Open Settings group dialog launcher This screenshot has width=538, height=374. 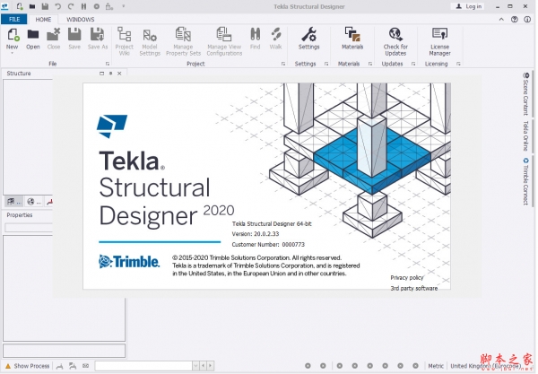[326, 64]
